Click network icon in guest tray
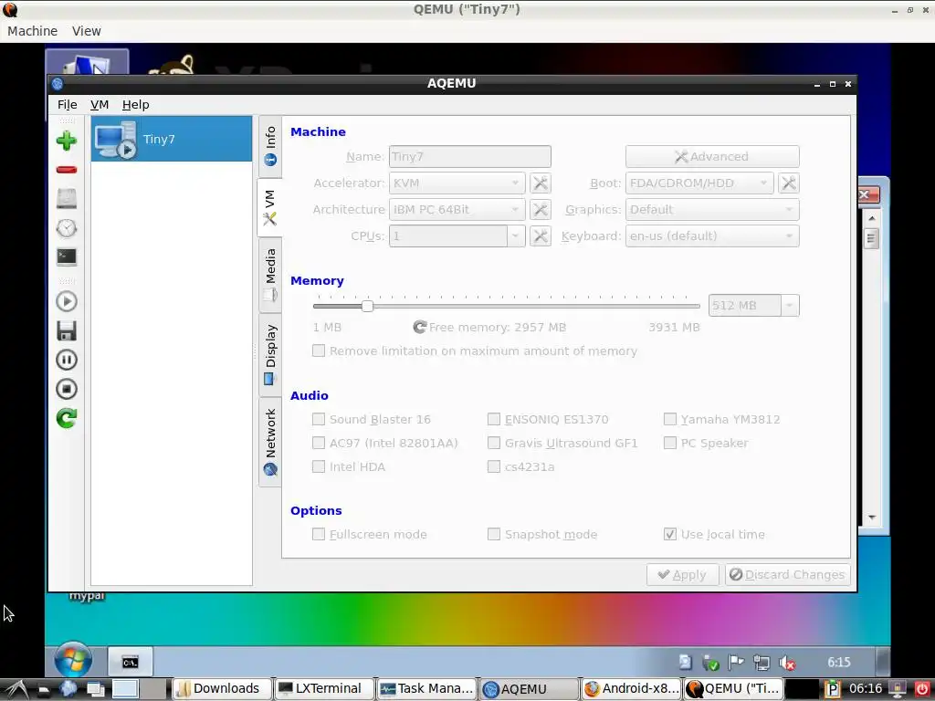Image resolution: width=935 pixels, height=701 pixels. (x=762, y=663)
